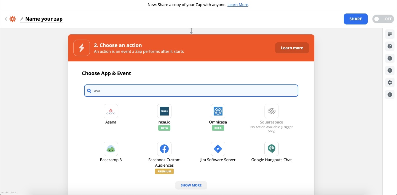Click the PREMIUM badge under Facebook Custom Audiences
Viewport: 397px width, 195px height.
pos(164,171)
